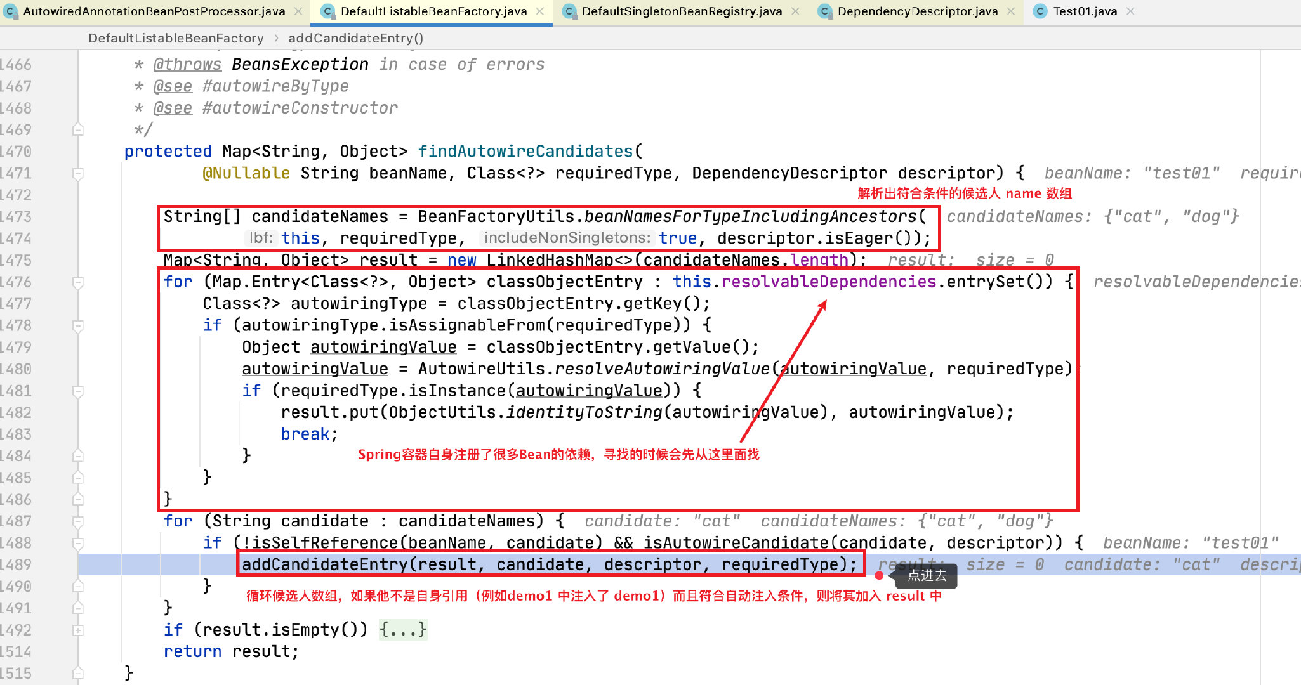The height and width of the screenshot is (685, 1301).
Task: Click the fold end marker at line 1515
Action: click(78, 673)
